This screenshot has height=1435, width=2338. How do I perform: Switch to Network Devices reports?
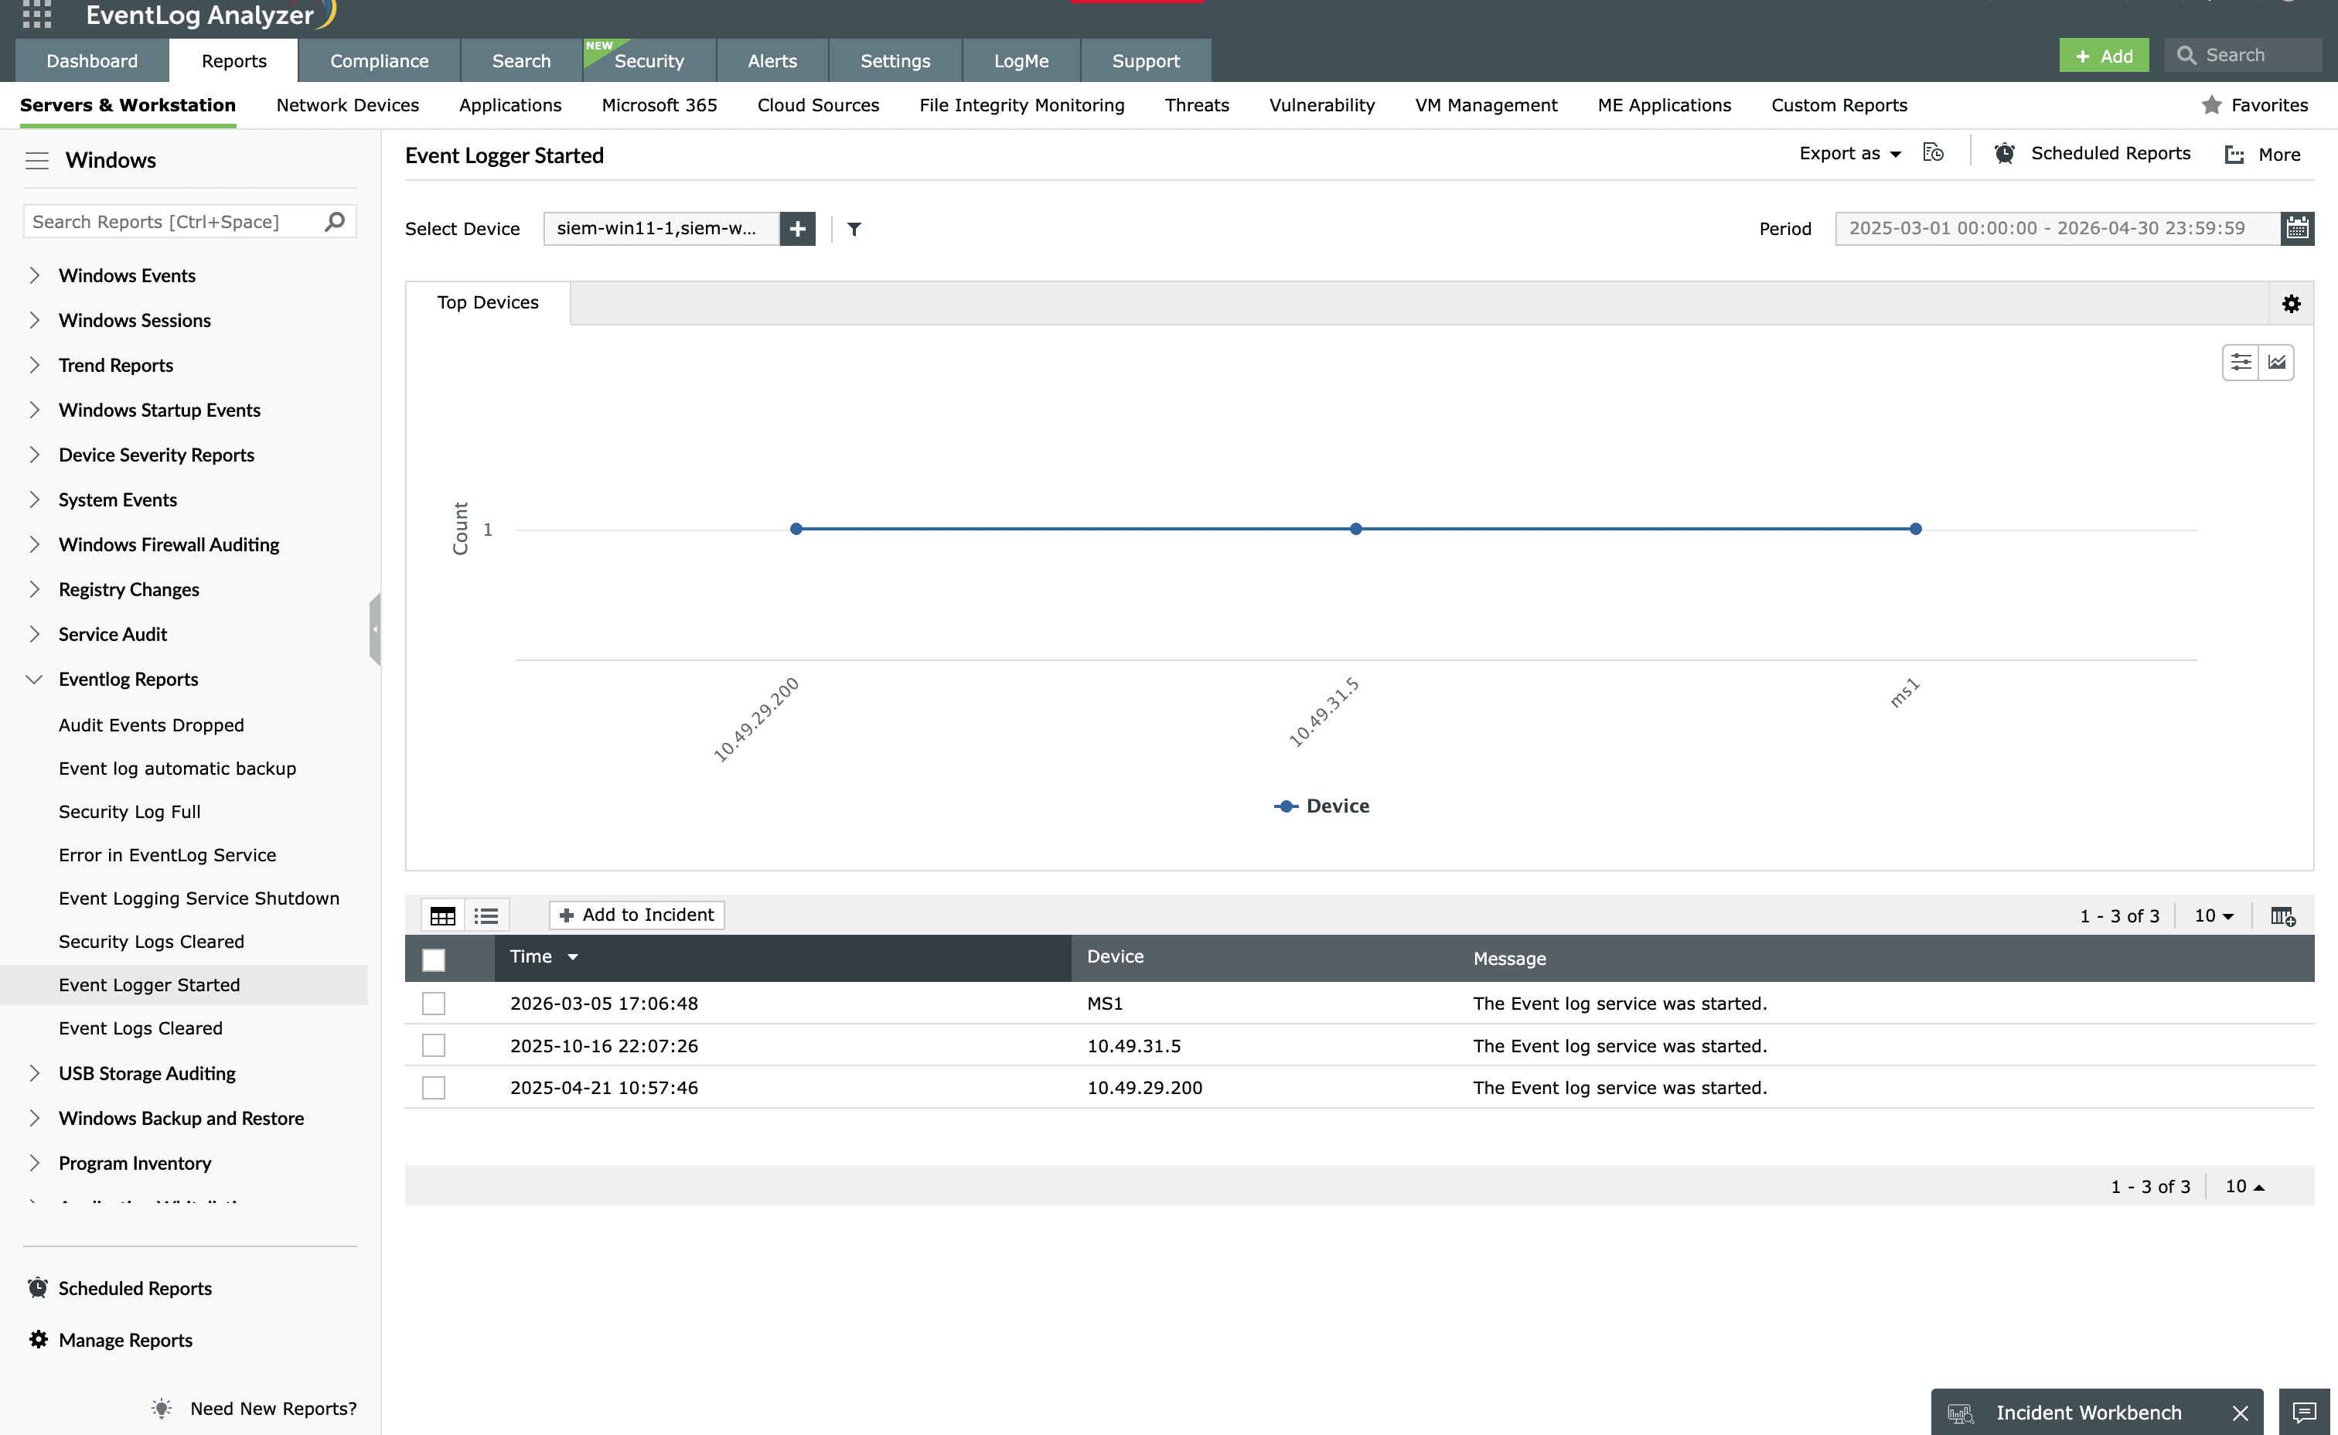pyautogui.click(x=347, y=104)
